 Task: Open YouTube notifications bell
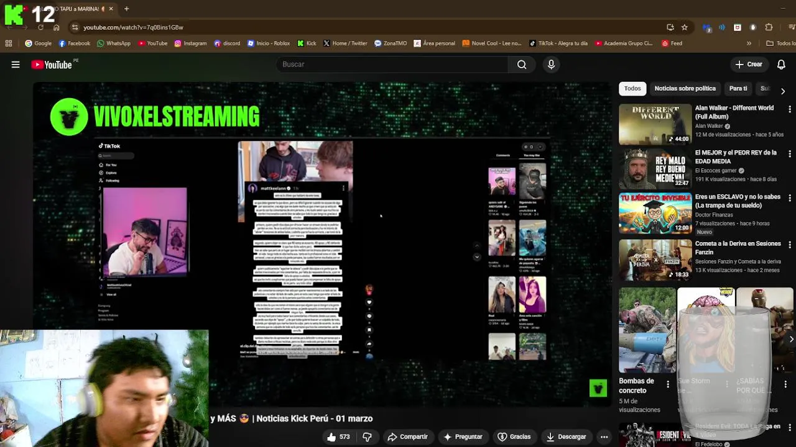pyautogui.click(x=782, y=65)
